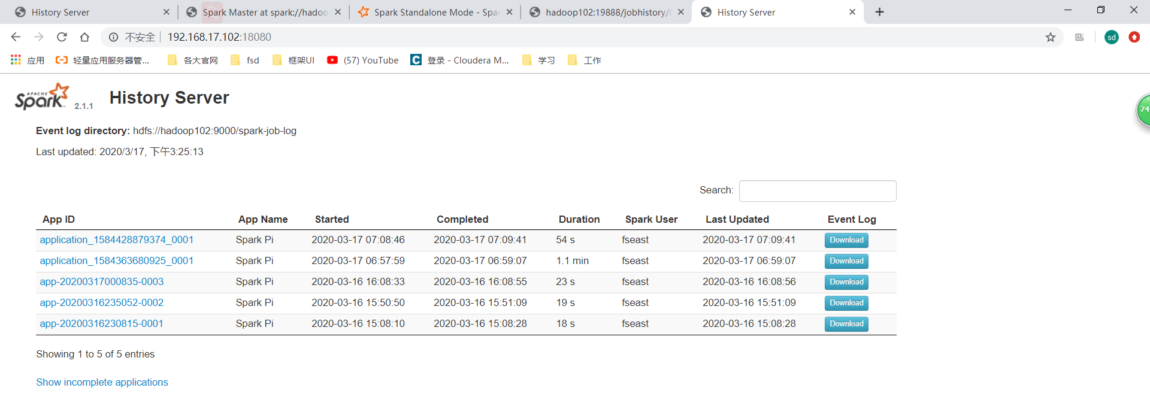Close the Spark Master tab

[x=338, y=12]
